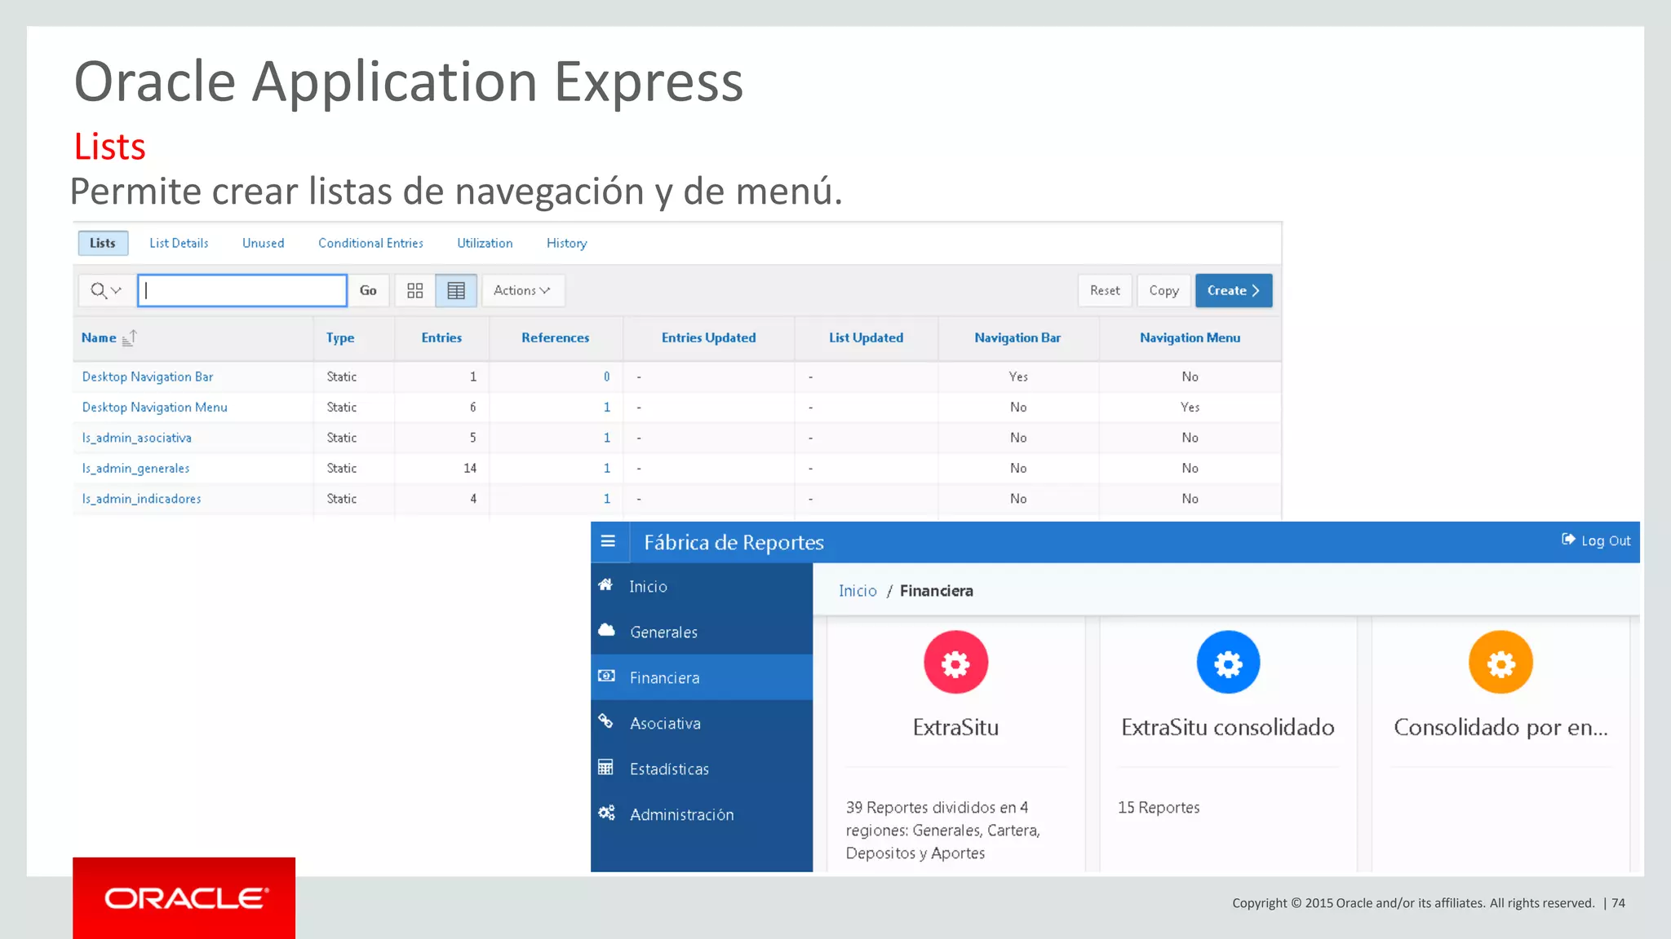
Task: Open the Desktop Navigation Menu list
Action: 155,407
